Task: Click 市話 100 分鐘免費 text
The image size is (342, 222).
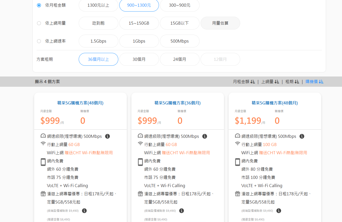Action: tap(258, 177)
